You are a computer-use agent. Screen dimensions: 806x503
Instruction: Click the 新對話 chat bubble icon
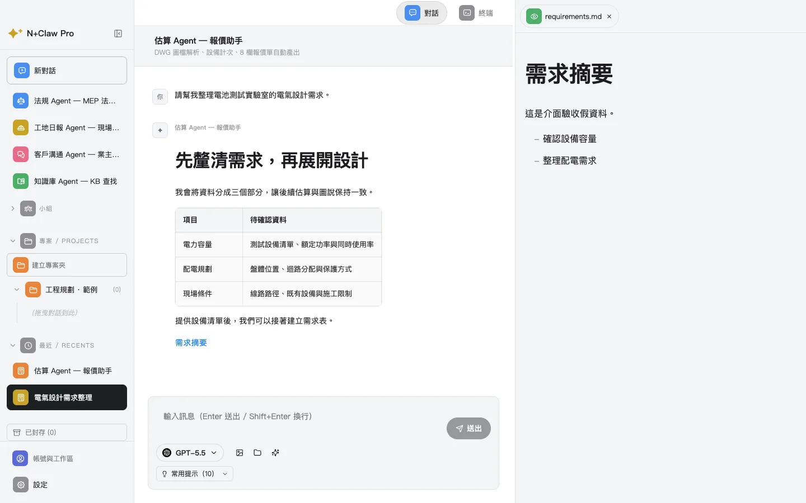coord(22,70)
